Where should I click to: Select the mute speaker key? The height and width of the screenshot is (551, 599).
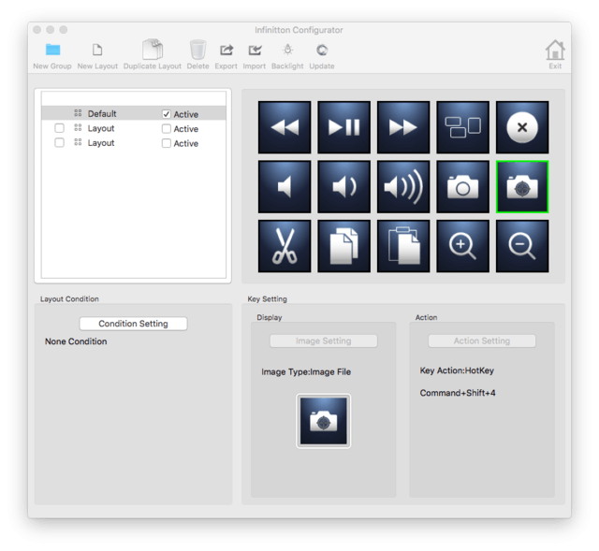pyautogui.click(x=285, y=187)
